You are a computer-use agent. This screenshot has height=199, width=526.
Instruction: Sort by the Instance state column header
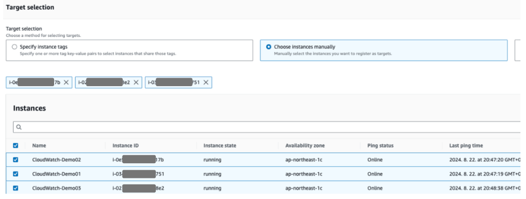[x=220, y=146]
